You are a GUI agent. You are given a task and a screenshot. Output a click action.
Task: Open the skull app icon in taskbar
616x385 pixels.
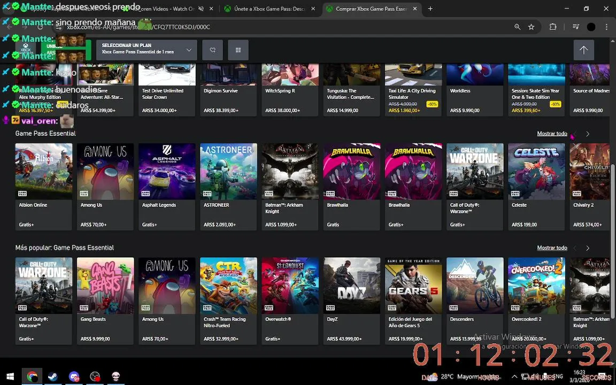[x=116, y=376]
